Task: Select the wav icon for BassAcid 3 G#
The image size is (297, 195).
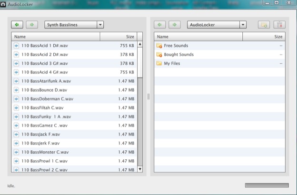Action: [x=17, y=63]
